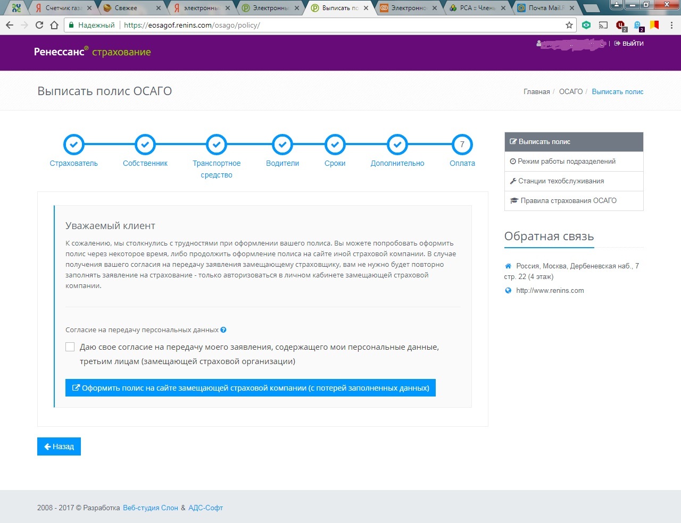Open Правила страхования ОСАГО sidebar item
681x523 pixels.
pyautogui.click(x=574, y=201)
